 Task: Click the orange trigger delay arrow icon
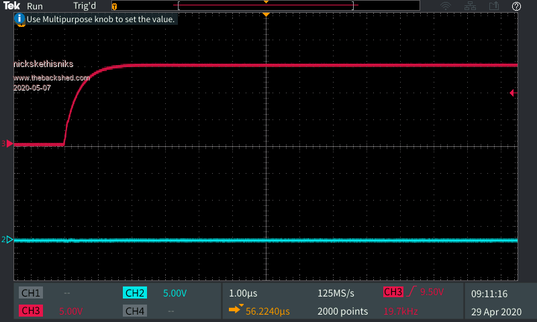(236, 309)
